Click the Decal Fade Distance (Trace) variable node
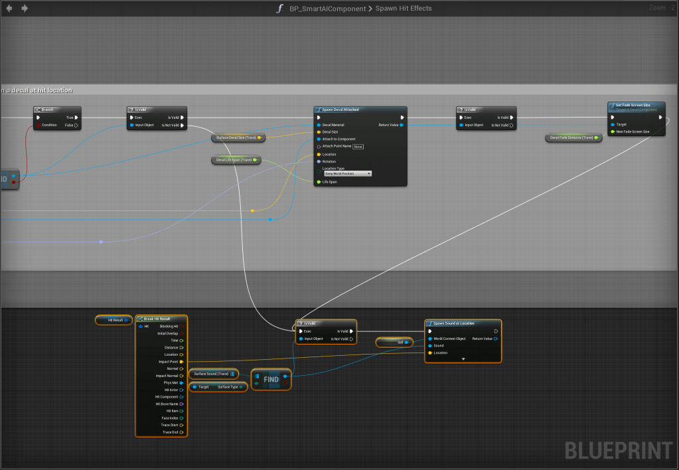The width and height of the screenshot is (679, 470). [571, 137]
